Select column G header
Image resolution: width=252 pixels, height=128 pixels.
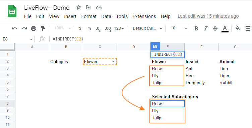(x=235, y=47)
